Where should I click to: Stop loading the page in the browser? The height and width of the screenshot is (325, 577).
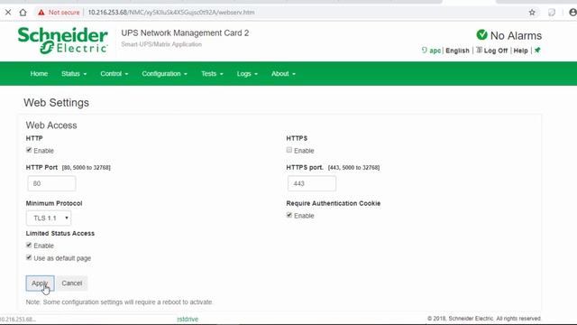8,12
